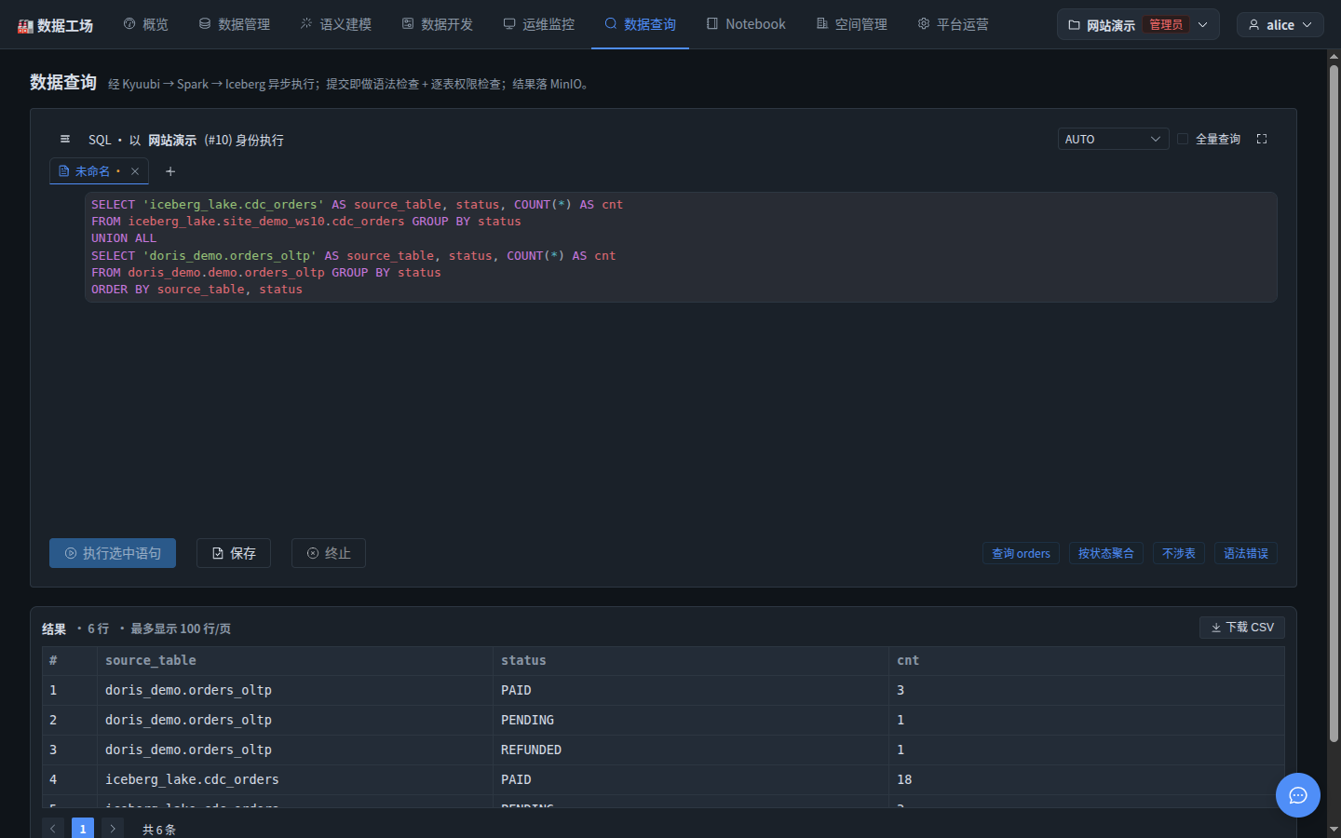
Task: Open the 概览 overview tab
Action: pyautogui.click(x=146, y=24)
